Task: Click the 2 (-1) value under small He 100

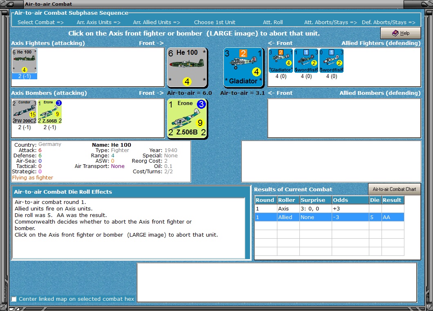Action: 24,76
